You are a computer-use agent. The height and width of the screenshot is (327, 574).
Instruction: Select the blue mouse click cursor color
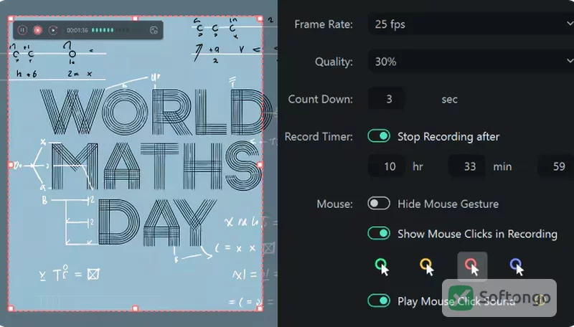(x=517, y=267)
